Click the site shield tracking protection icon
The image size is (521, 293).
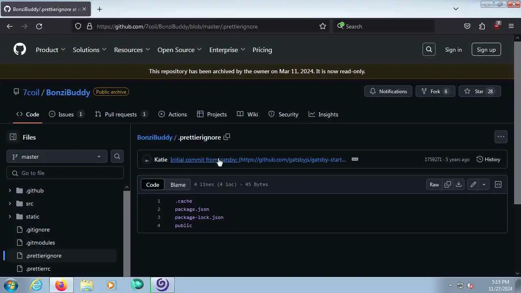(78, 26)
